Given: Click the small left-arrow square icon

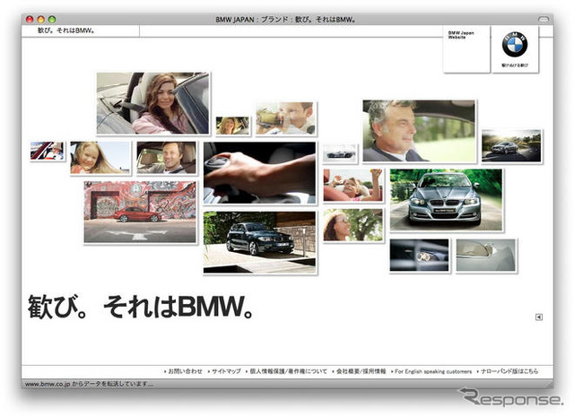Looking at the screenshot, I should (539, 317).
